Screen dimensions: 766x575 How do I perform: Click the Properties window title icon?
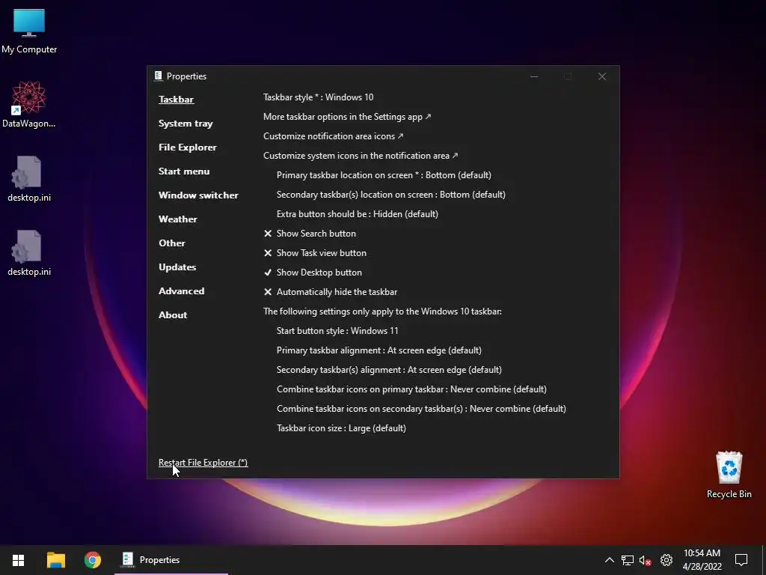pos(158,76)
